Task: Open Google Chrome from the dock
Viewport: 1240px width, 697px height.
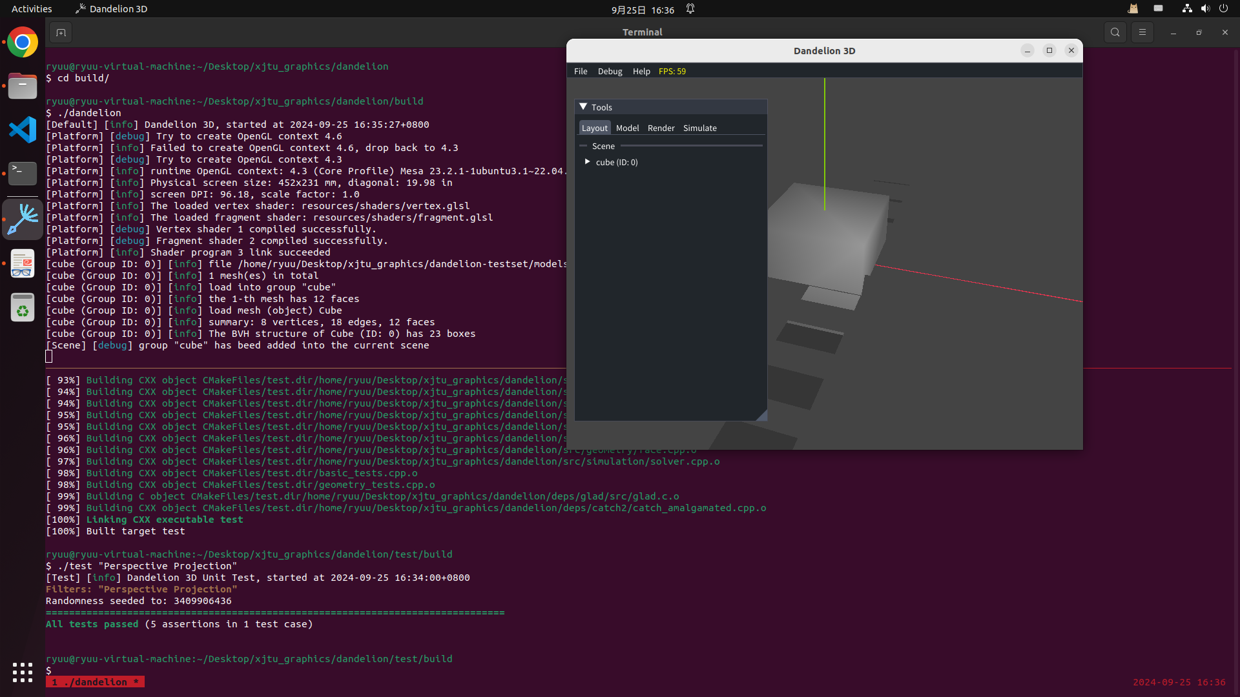Action: tap(23, 43)
